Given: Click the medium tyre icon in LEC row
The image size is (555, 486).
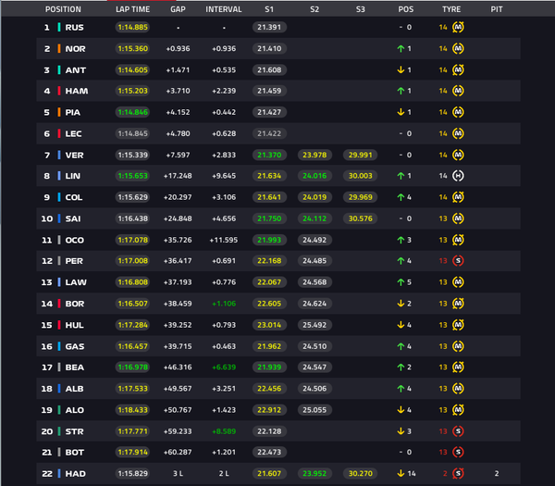Looking at the screenshot, I should click(x=458, y=133).
